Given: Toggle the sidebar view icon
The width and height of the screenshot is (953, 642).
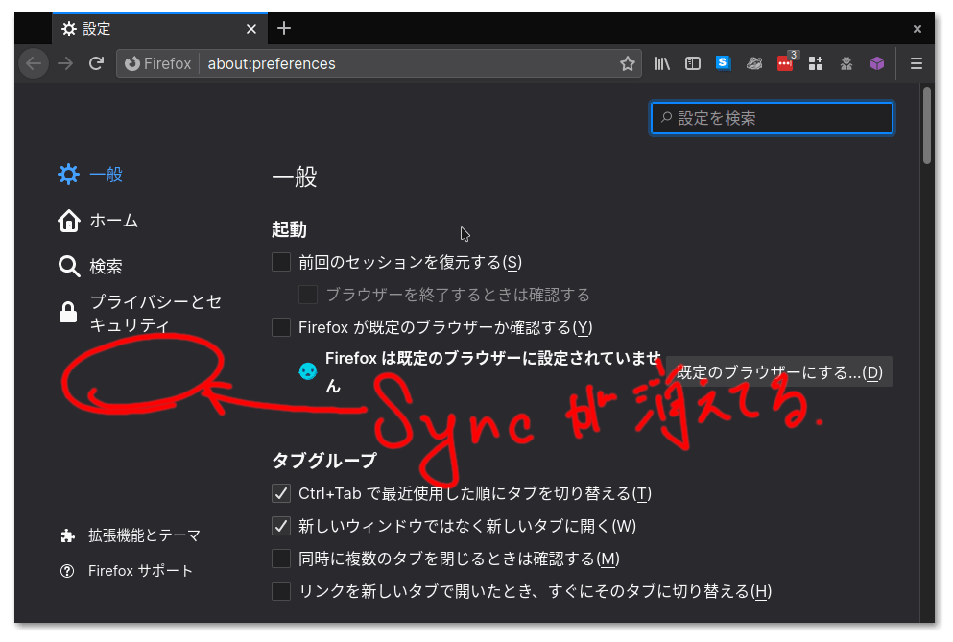Looking at the screenshot, I should click(692, 63).
